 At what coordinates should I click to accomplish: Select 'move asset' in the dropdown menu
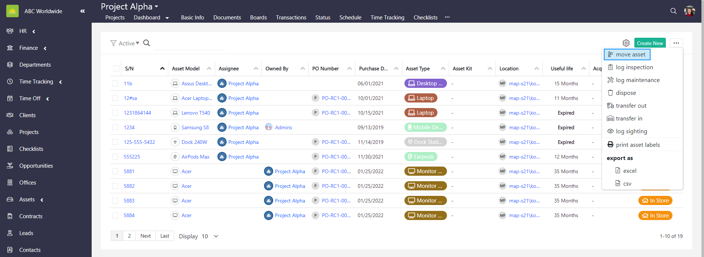(x=630, y=55)
